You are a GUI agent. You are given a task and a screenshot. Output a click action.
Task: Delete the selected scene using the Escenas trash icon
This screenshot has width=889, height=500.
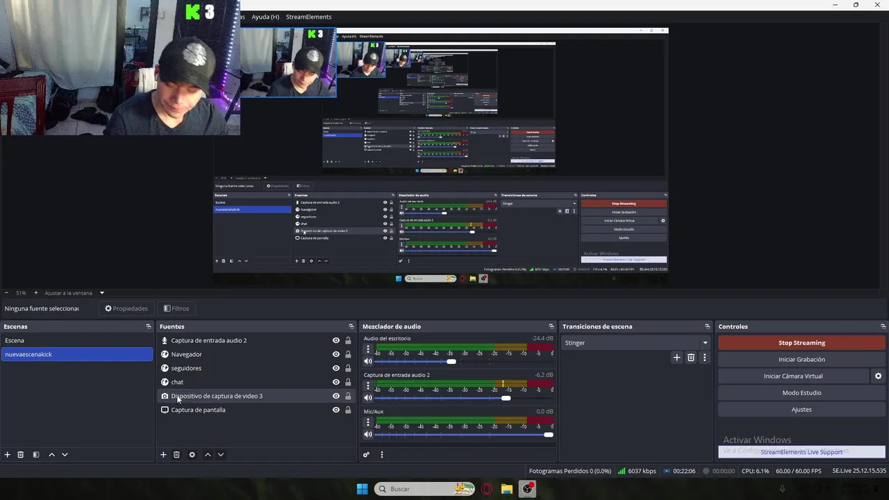pyautogui.click(x=21, y=455)
